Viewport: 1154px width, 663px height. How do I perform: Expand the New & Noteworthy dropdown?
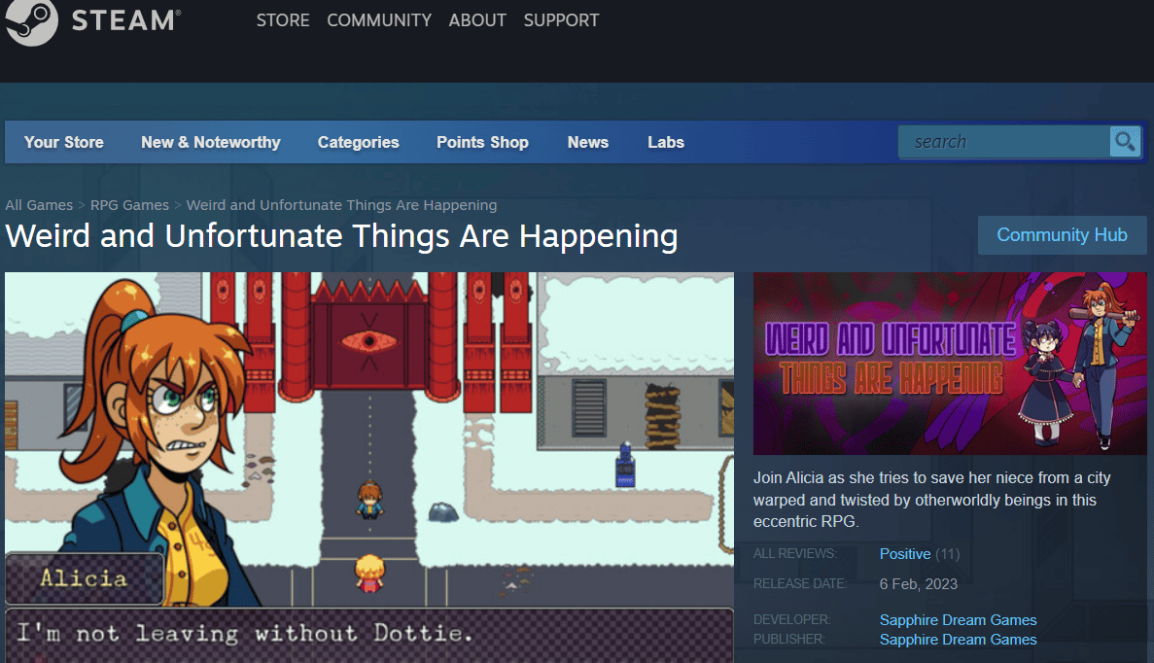coord(210,142)
